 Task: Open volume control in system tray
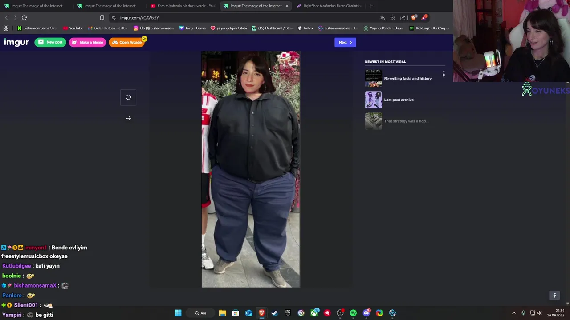tap(539, 313)
